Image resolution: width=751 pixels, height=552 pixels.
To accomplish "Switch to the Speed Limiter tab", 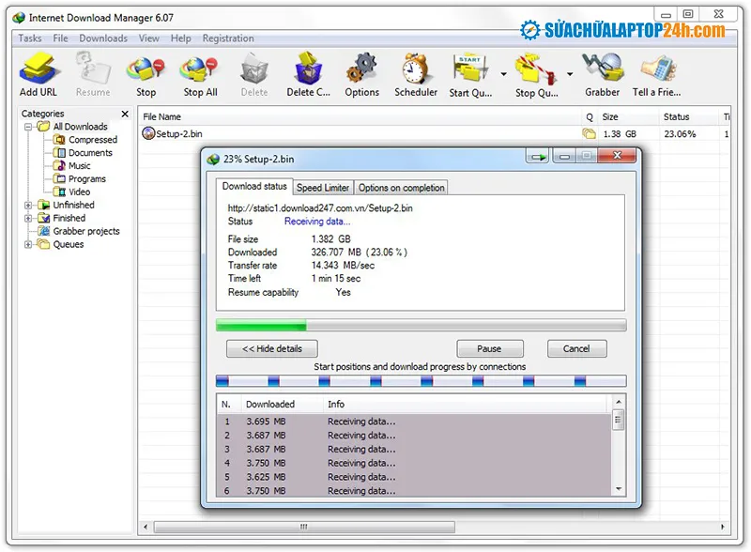I will [323, 187].
